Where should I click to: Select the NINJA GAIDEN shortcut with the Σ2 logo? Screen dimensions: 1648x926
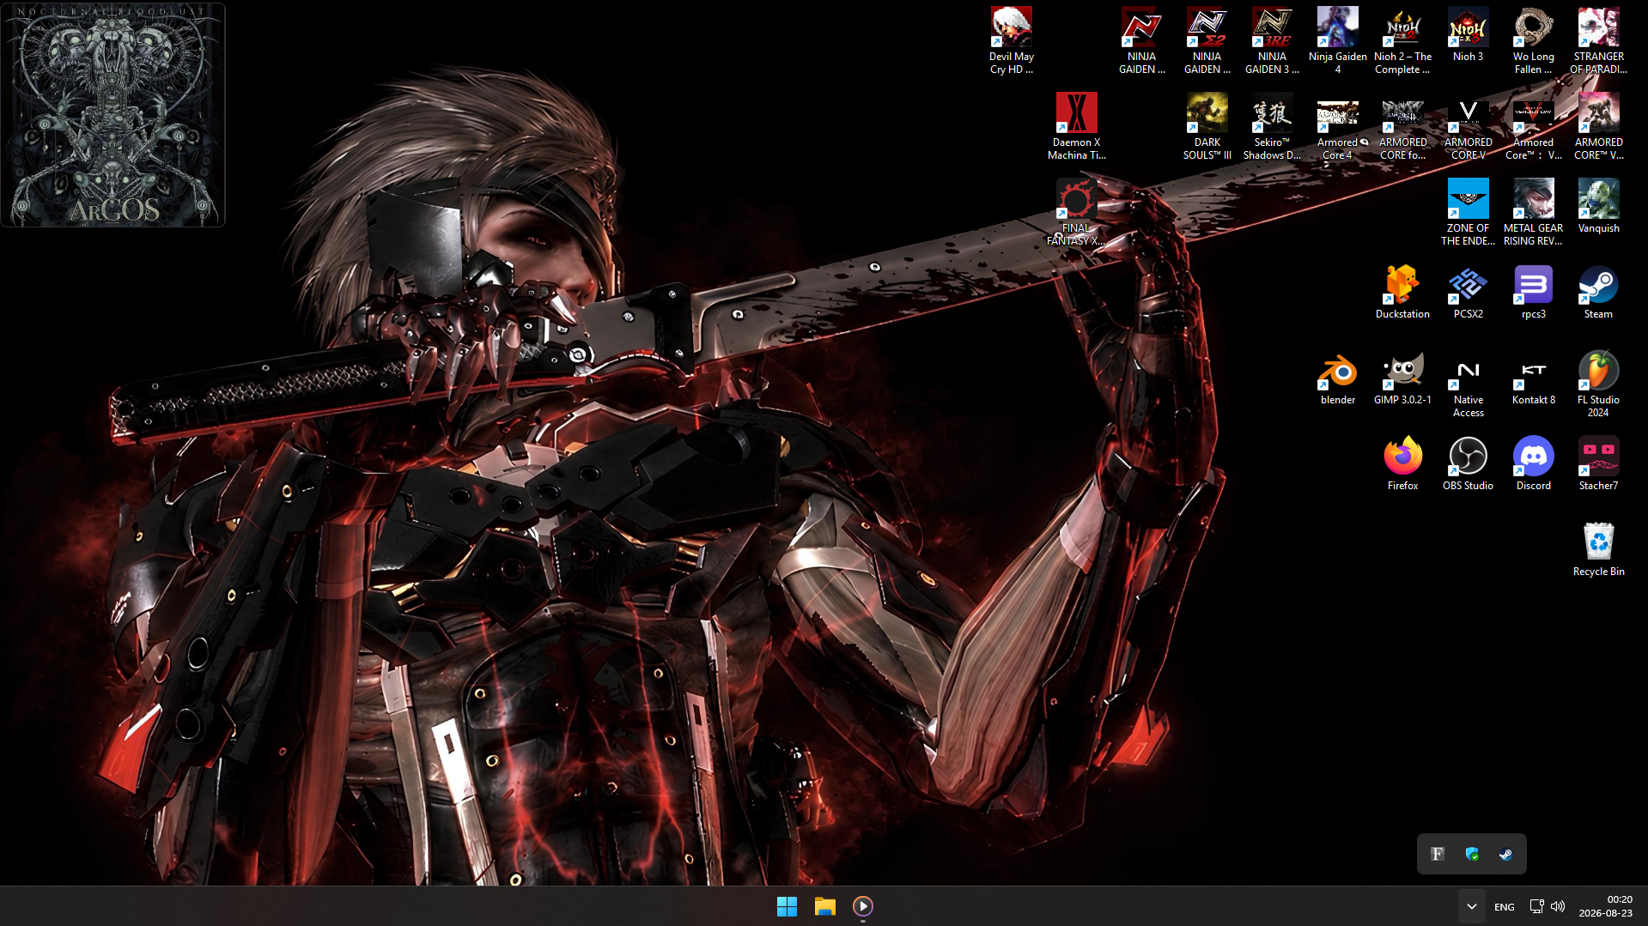tap(1207, 40)
